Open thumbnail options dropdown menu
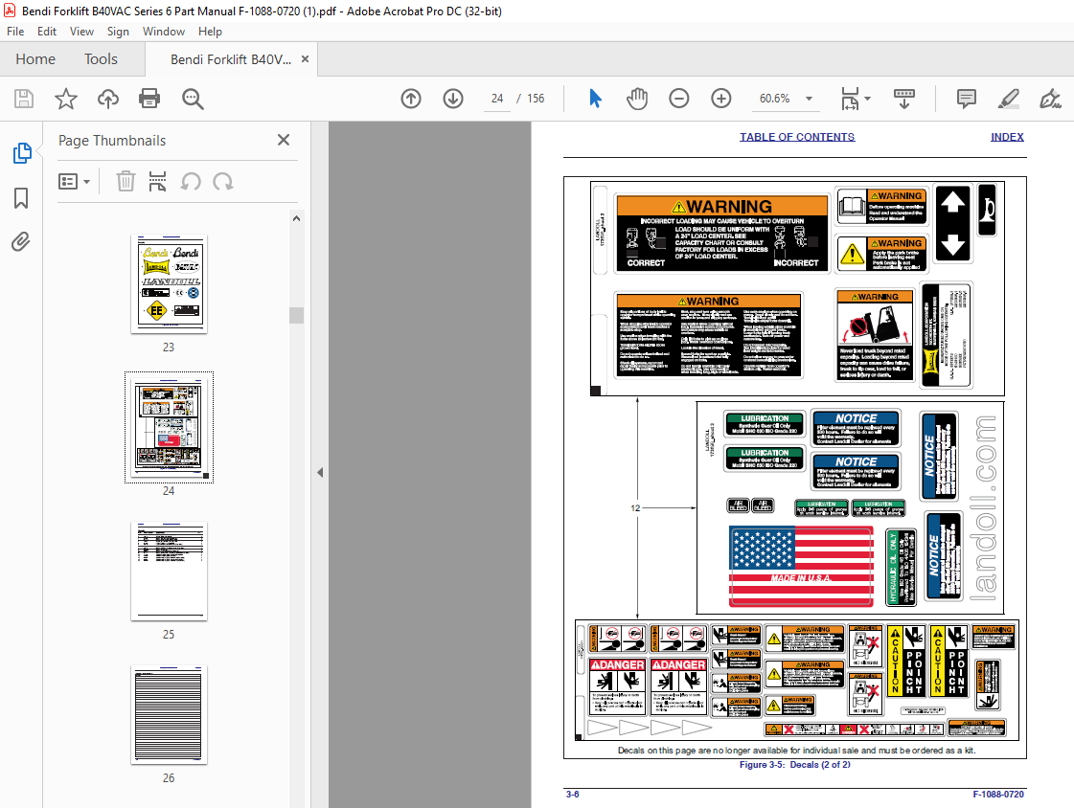The height and width of the screenshot is (808, 1074). (74, 181)
